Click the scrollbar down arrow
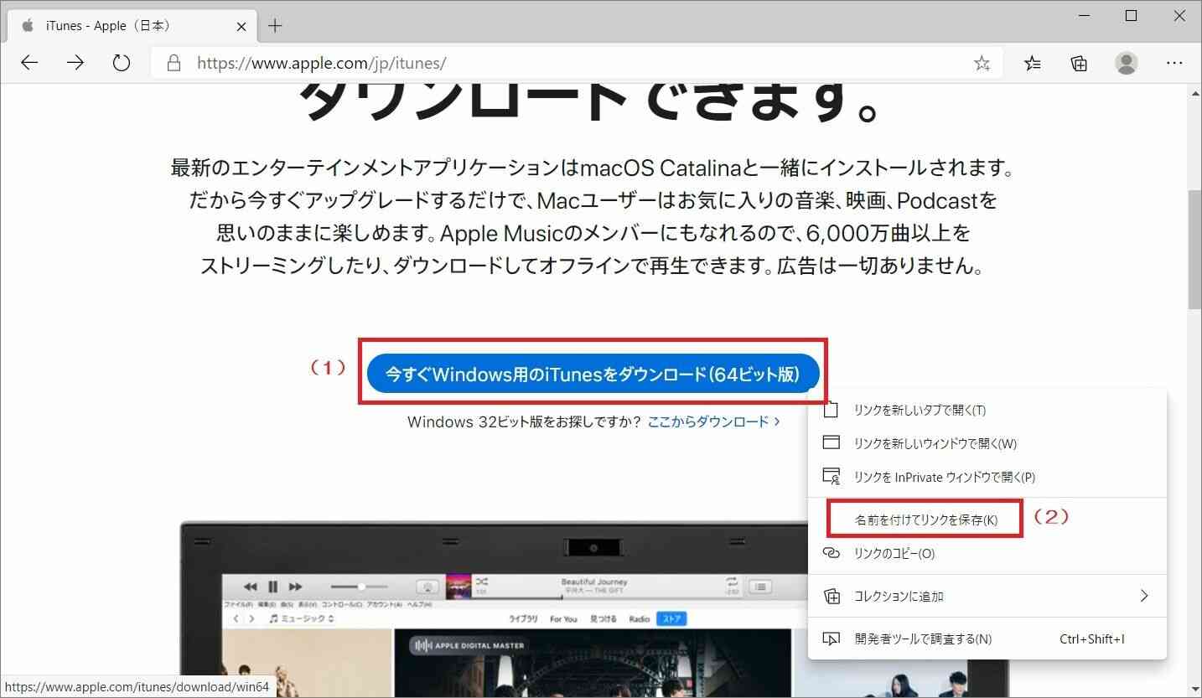Image resolution: width=1202 pixels, height=698 pixels. (1194, 689)
